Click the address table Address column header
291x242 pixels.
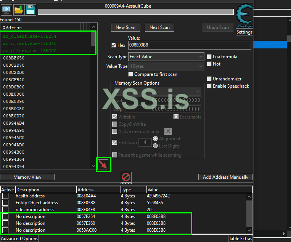[x=99, y=190]
